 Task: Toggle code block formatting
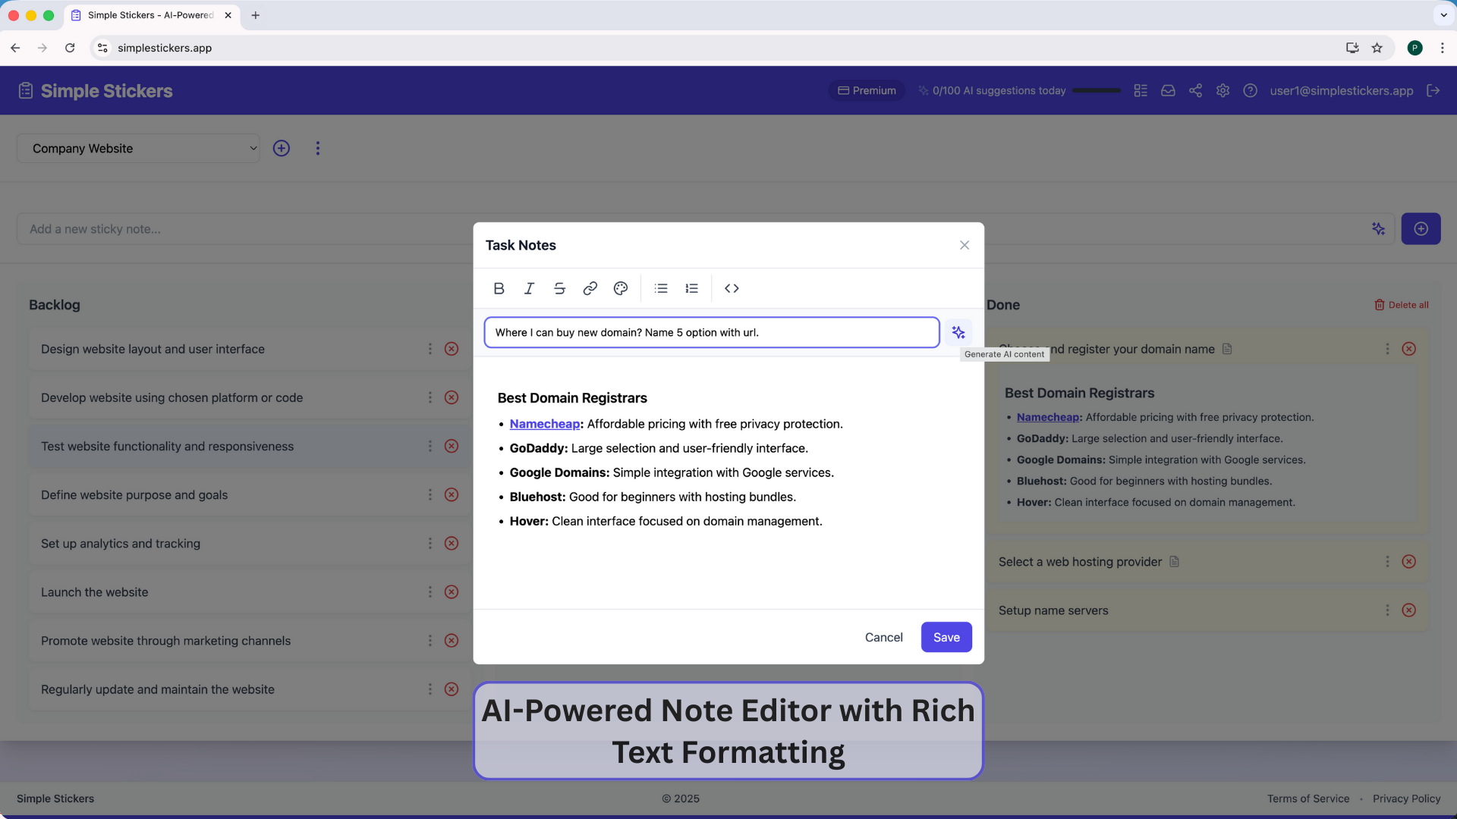[732, 288]
